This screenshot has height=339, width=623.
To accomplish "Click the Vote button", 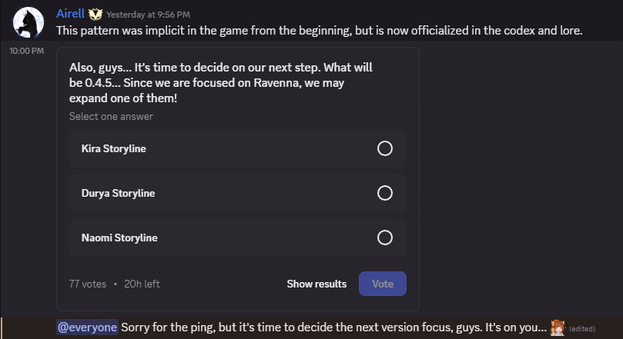I will pos(382,284).
